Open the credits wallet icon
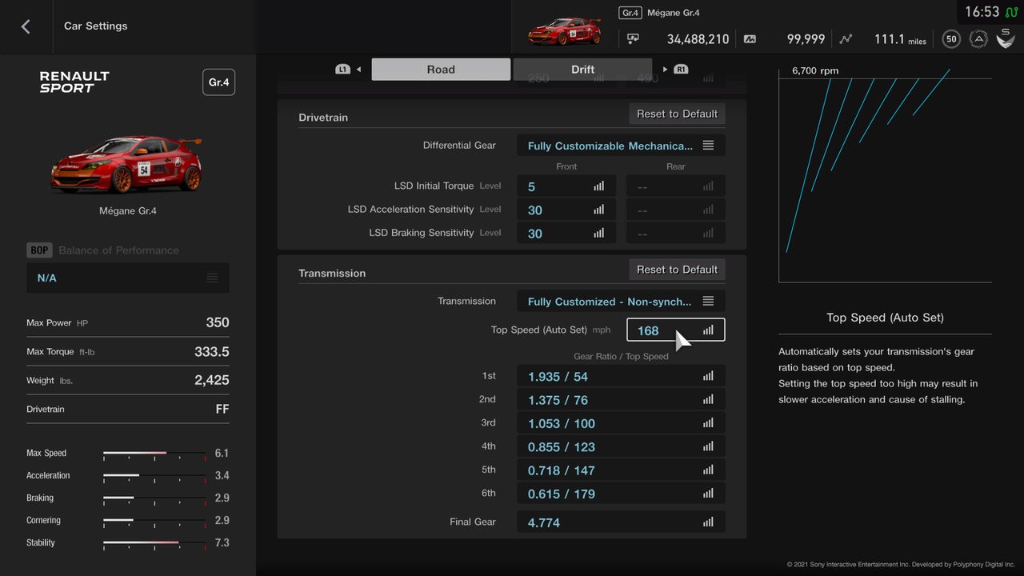The image size is (1024, 576). (x=633, y=38)
